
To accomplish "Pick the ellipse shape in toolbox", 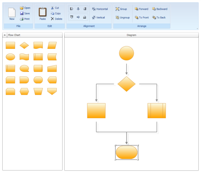I will pos(10,57).
